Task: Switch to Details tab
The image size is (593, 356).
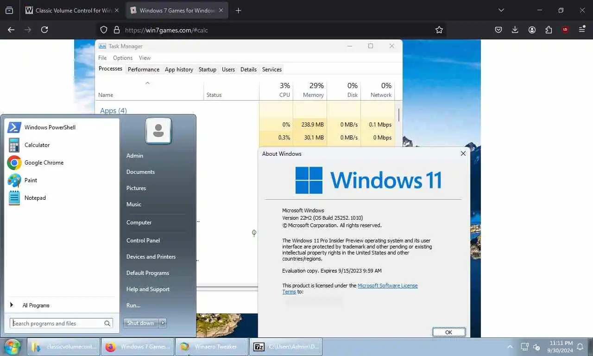Action: pyautogui.click(x=248, y=70)
